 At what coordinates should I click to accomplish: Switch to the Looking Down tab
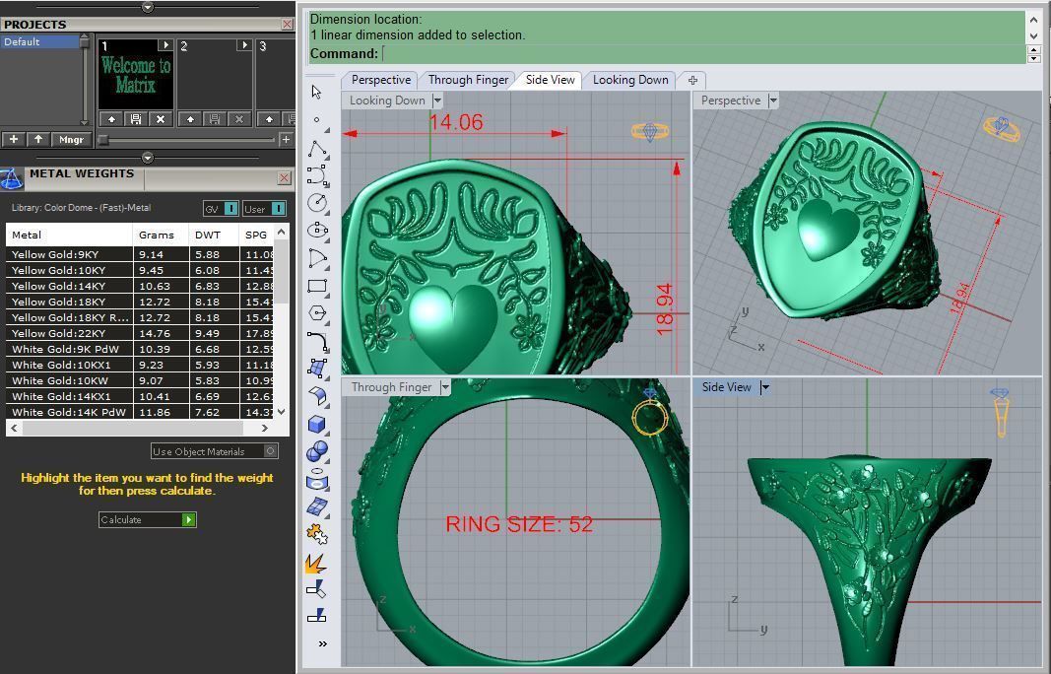(630, 80)
